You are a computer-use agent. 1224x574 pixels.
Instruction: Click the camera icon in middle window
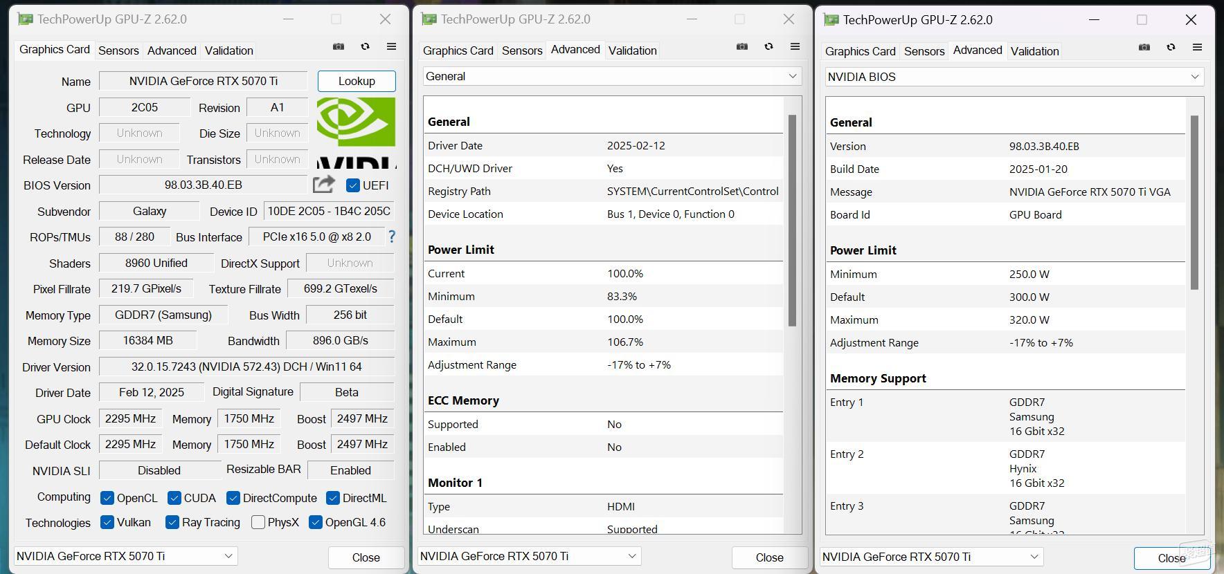click(742, 47)
